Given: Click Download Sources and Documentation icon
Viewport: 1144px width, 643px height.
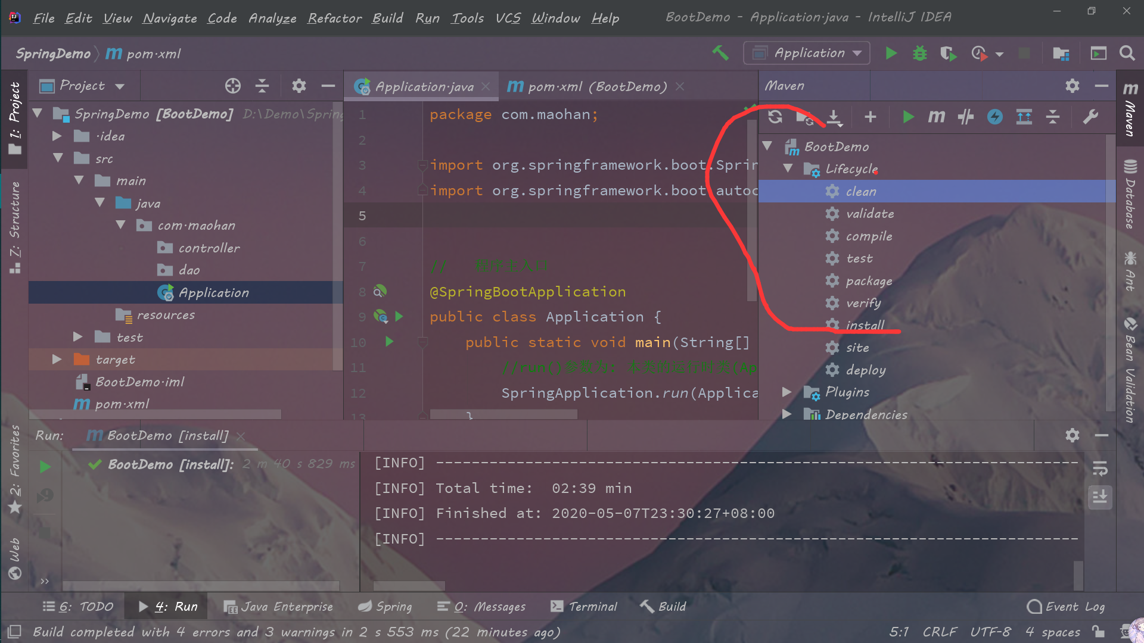Looking at the screenshot, I should point(834,117).
